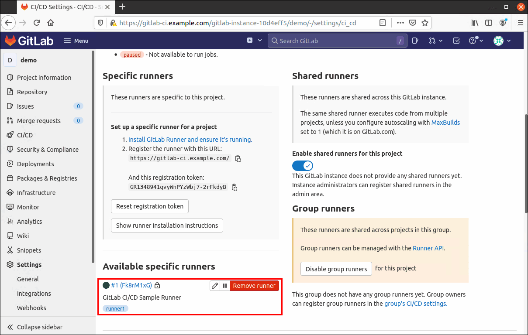Open Install GitLab Runner link

[190, 140]
